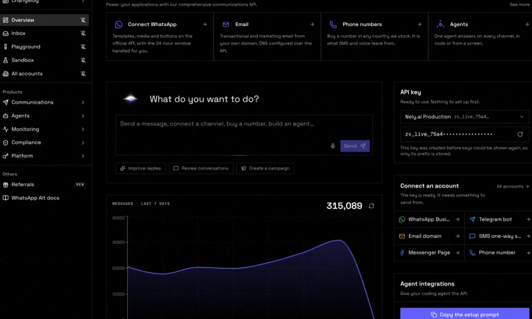Focus the what do you want message box
The height and width of the screenshot is (319, 532).
point(244,135)
